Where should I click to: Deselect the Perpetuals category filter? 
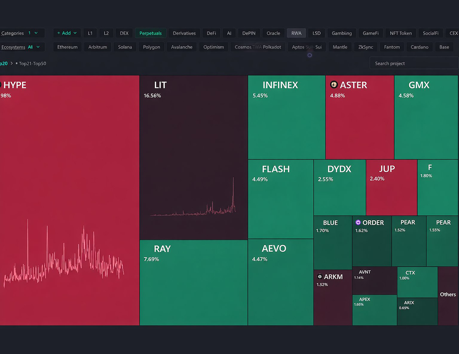[x=151, y=33]
